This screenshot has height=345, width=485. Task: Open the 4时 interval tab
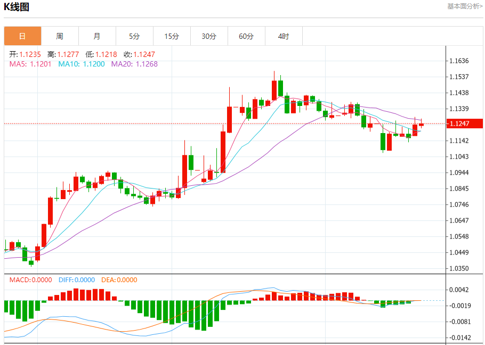click(x=284, y=36)
